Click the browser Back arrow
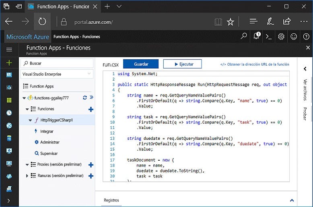 point(8,21)
